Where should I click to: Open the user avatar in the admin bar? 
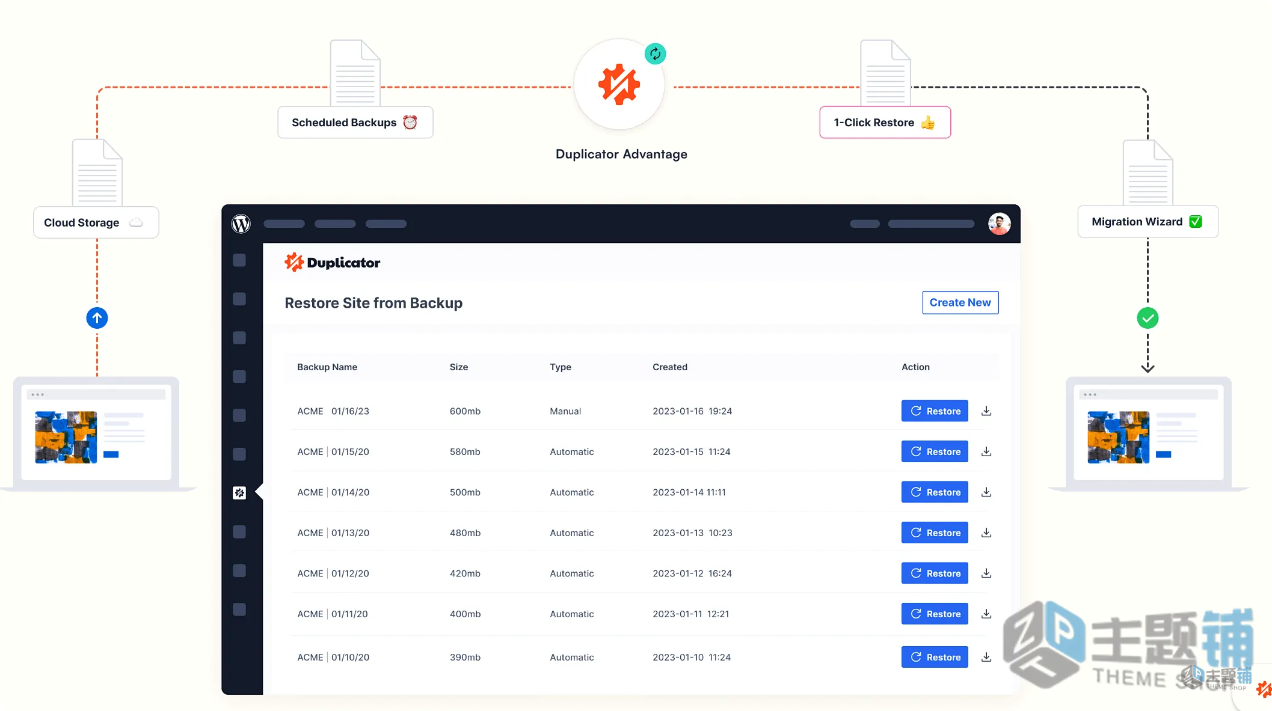tap(999, 224)
